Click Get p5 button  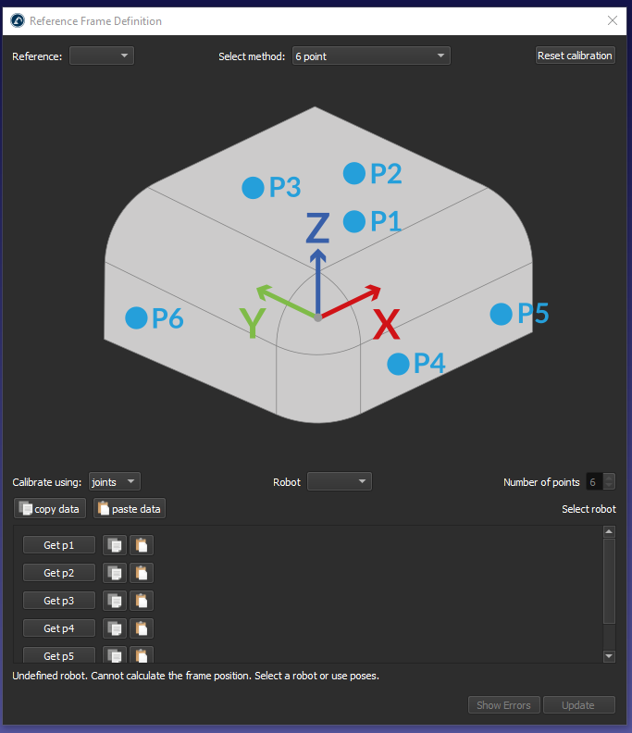[x=59, y=655]
